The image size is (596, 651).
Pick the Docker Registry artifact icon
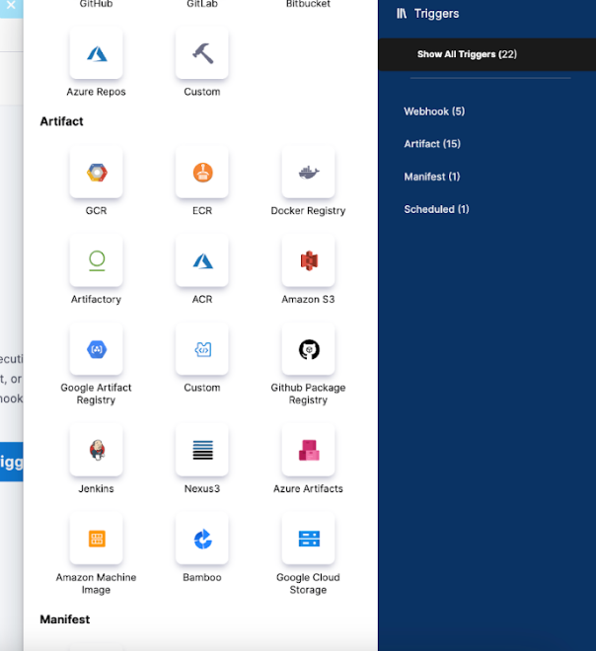coord(308,173)
